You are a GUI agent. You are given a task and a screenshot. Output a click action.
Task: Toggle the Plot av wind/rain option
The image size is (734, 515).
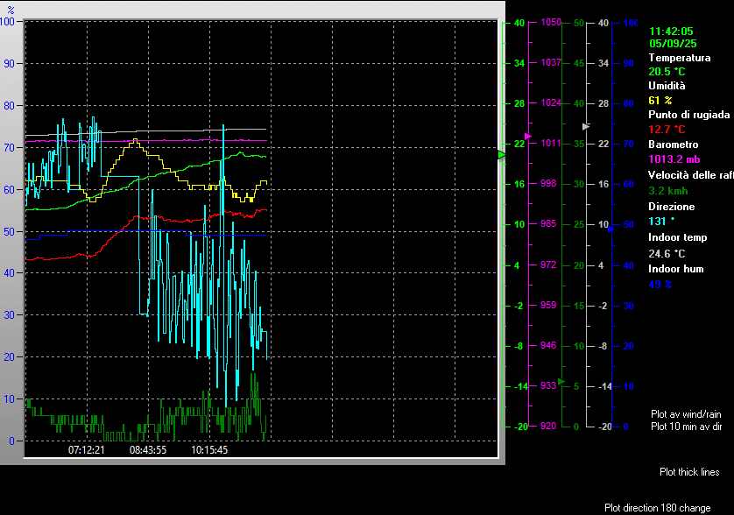click(x=686, y=414)
